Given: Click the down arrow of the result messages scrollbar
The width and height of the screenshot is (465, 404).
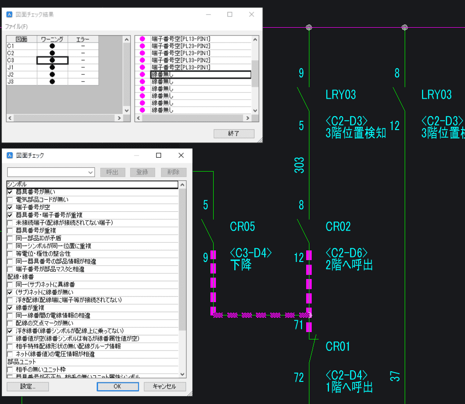Looking at the screenshot, I should tap(256, 111).
